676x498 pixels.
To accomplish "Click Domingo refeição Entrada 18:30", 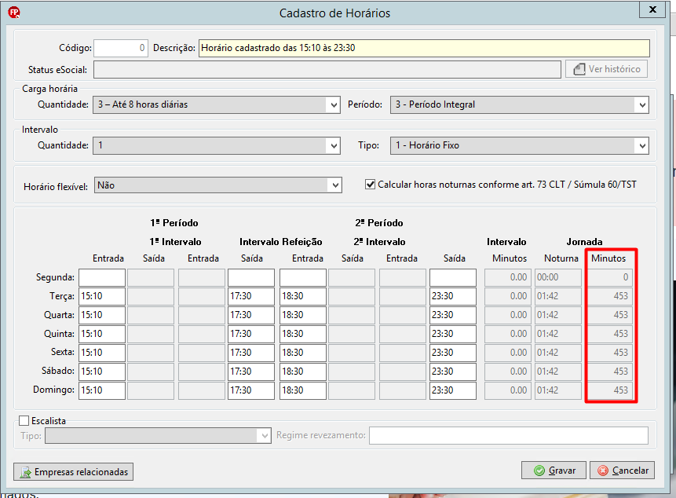I will (x=303, y=390).
